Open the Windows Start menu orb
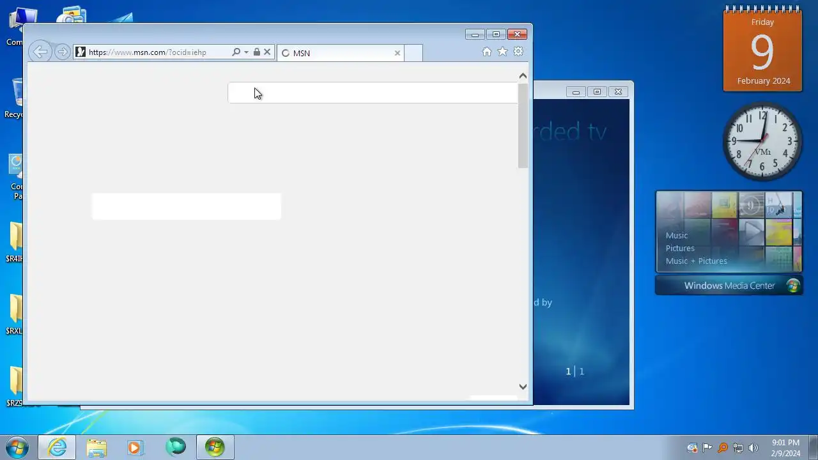 17,447
